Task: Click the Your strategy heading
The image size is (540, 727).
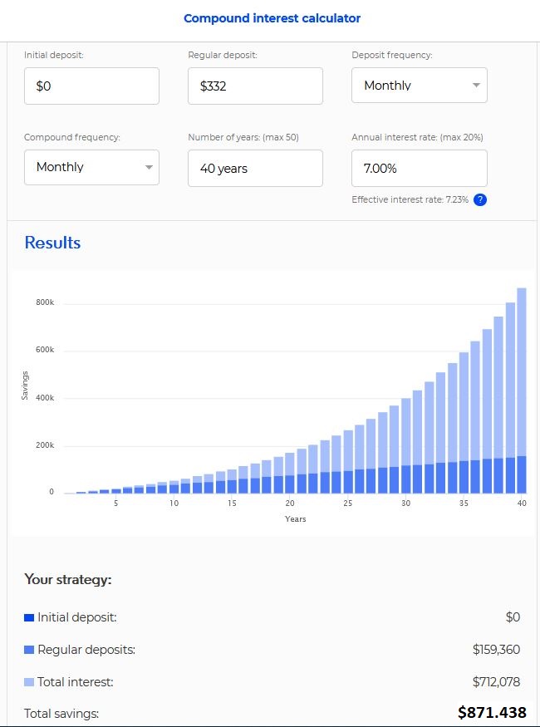Action: pyautogui.click(x=67, y=580)
